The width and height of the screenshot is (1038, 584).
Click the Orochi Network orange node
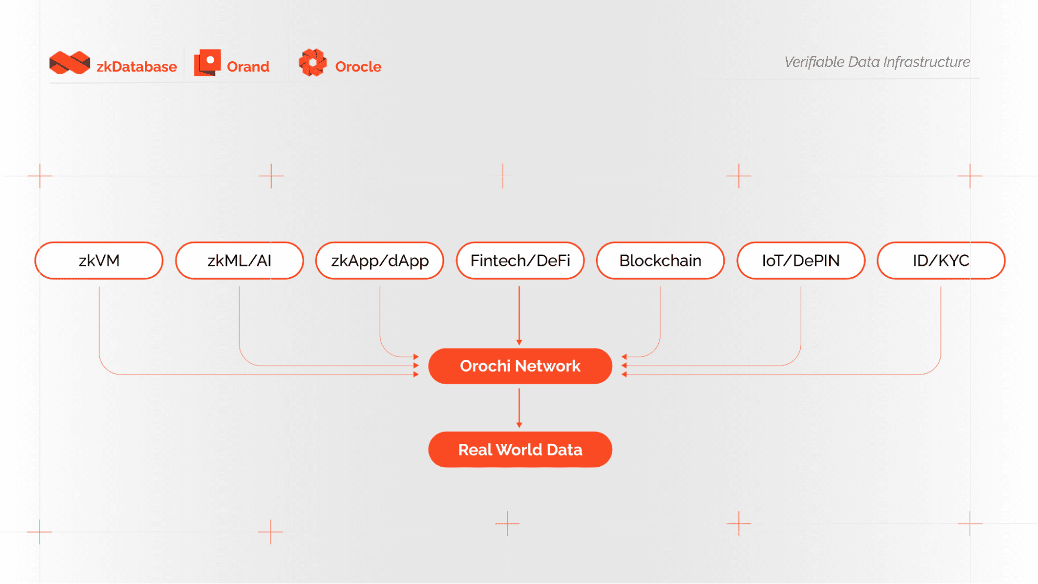click(520, 366)
